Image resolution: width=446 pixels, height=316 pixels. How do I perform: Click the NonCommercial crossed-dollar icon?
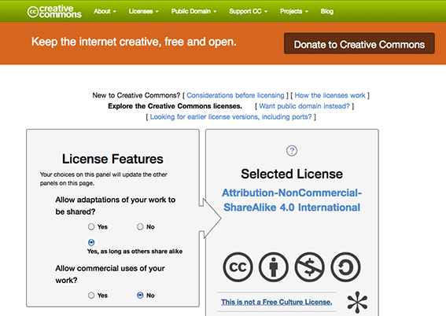tap(309, 267)
